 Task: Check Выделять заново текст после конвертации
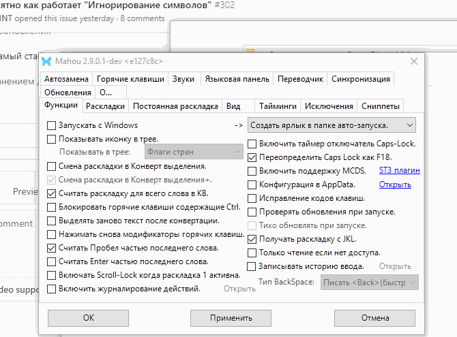click(x=51, y=221)
